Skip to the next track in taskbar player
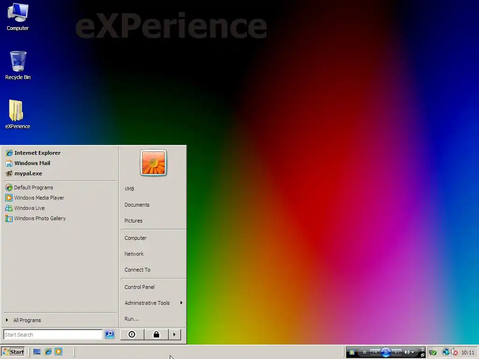This screenshot has height=359, width=479. point(397,352)
